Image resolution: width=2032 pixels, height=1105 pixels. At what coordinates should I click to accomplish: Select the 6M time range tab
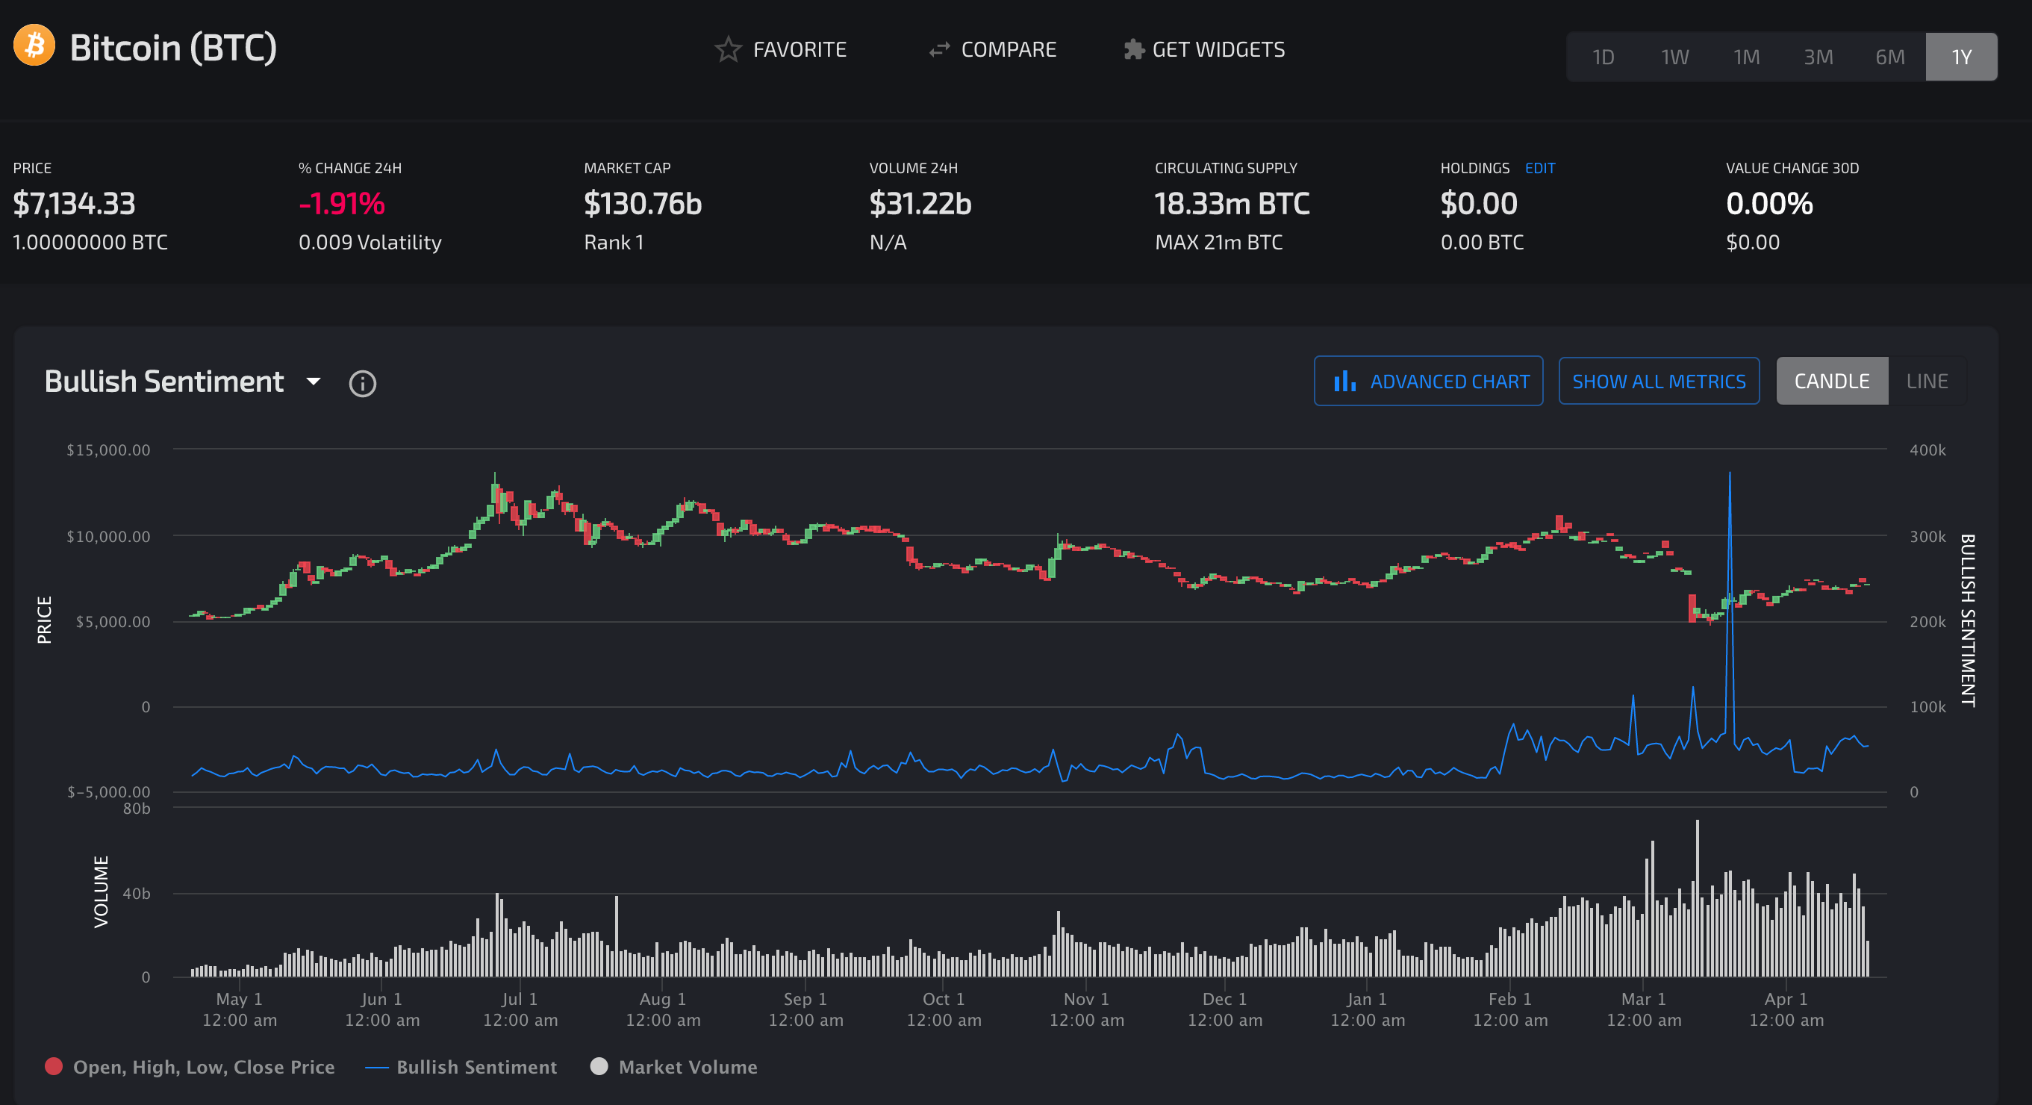point(1889,57)
